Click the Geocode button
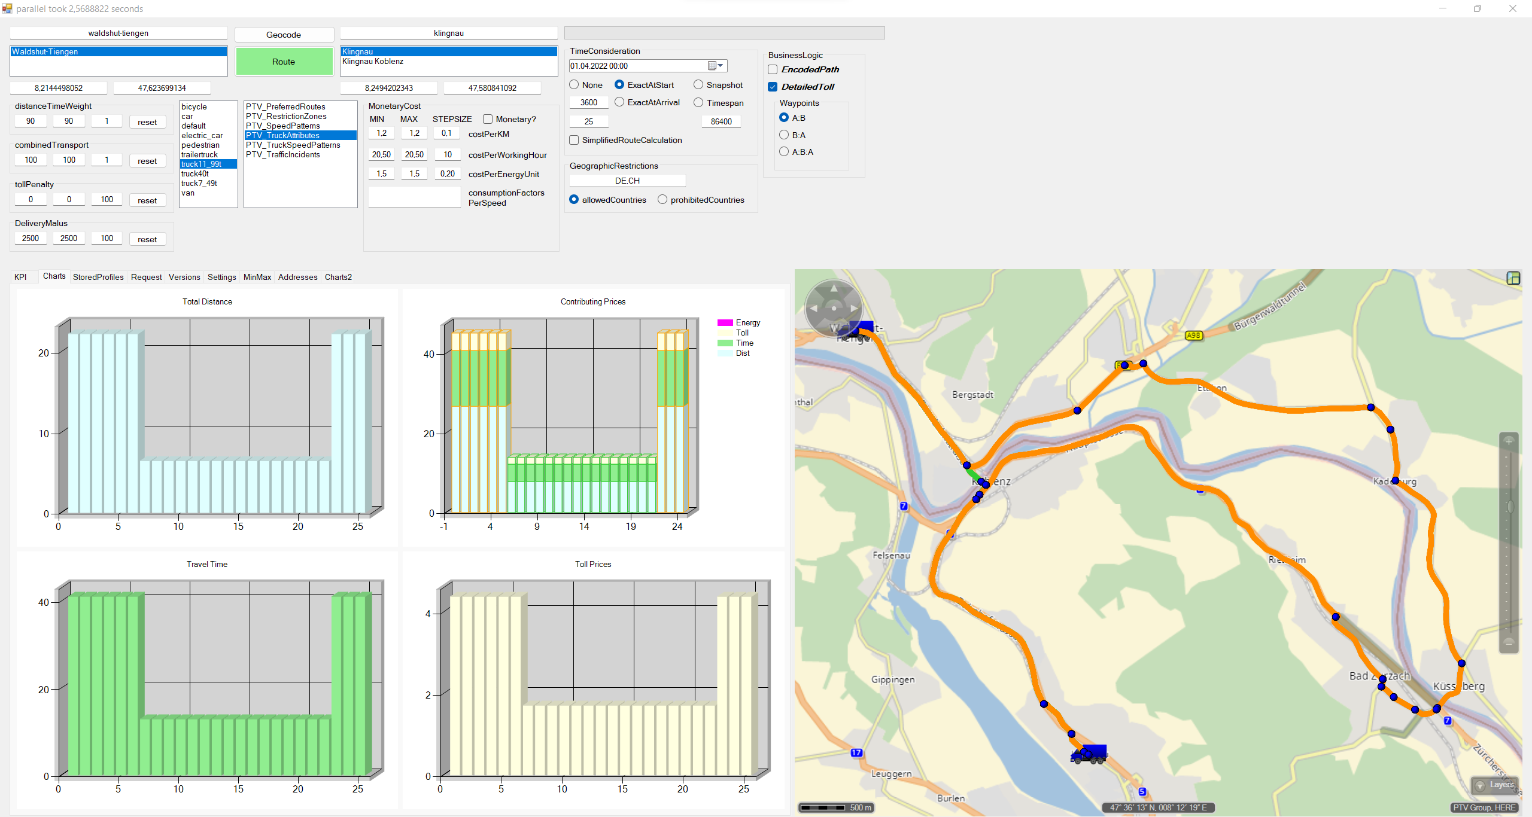Screen dimensions: 1532x817 [x=284, y=35]
